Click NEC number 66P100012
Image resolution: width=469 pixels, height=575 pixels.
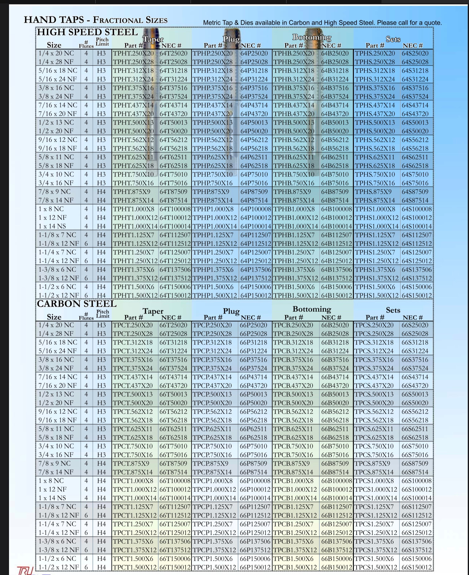click(x=255, y=490)
